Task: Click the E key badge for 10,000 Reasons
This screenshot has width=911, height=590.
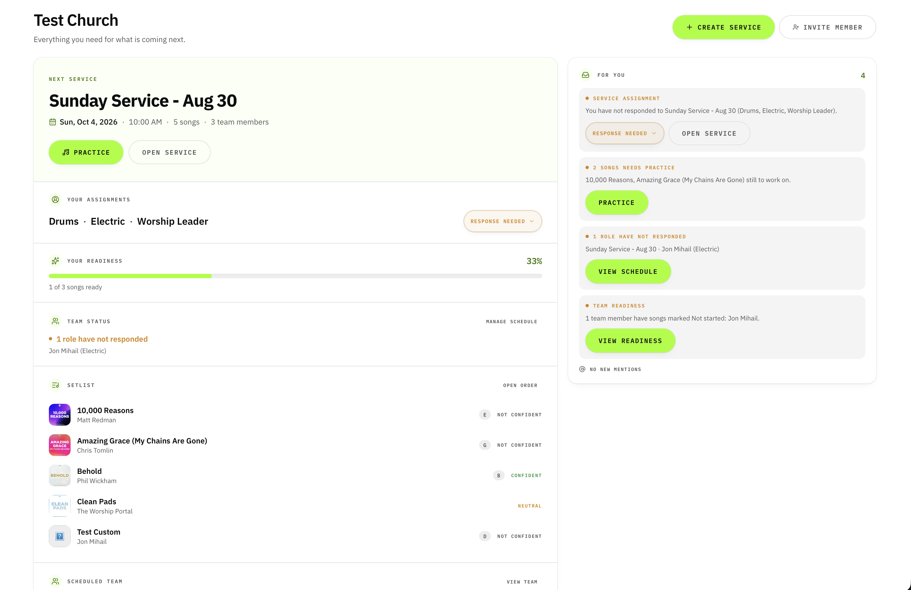Action: (485, 414)
